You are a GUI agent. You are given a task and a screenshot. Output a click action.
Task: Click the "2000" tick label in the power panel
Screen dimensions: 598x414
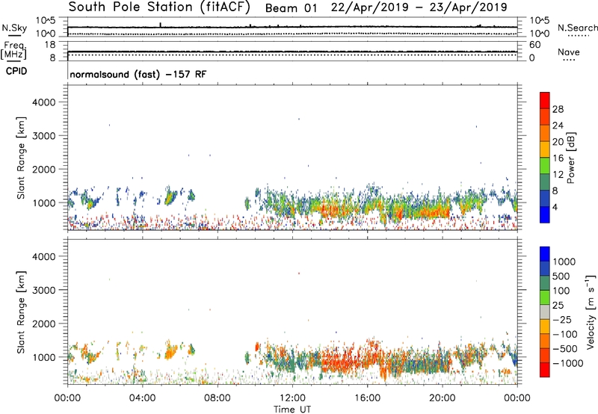coord(43,169)
